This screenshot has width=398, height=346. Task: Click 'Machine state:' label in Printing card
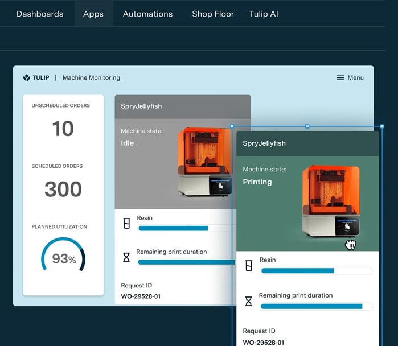[x=265, y=169]
